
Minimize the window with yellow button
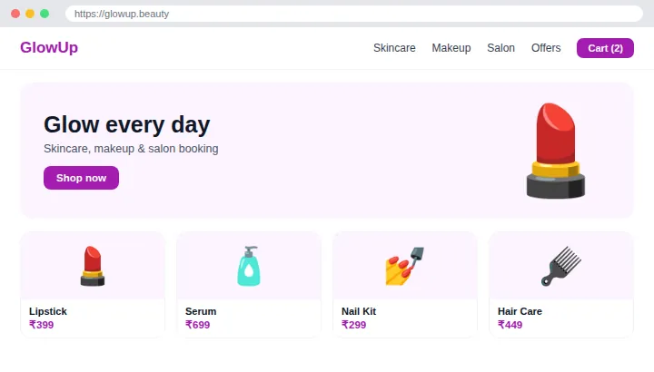coord(30,14)
